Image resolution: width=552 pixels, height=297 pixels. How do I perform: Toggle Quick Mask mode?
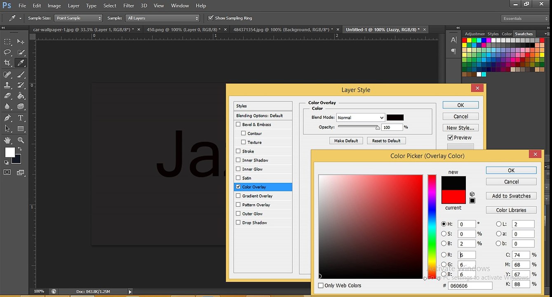click(7, 172)
